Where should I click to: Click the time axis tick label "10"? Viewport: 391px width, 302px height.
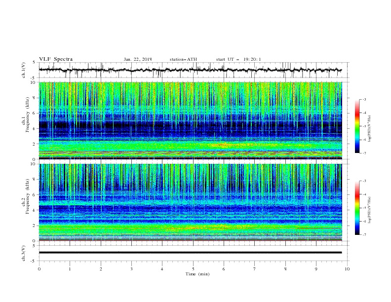click(x=347, y=269)
